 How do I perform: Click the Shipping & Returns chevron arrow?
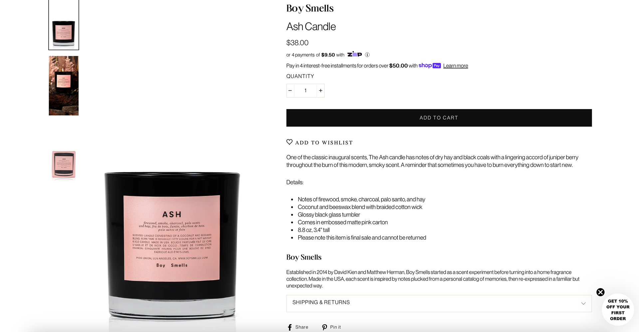tap(583, 303)
